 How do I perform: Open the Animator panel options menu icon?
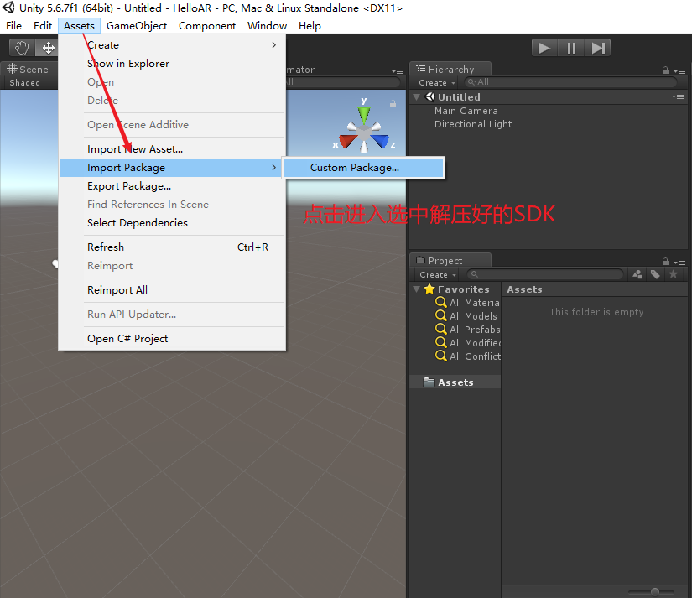(398, 71)
